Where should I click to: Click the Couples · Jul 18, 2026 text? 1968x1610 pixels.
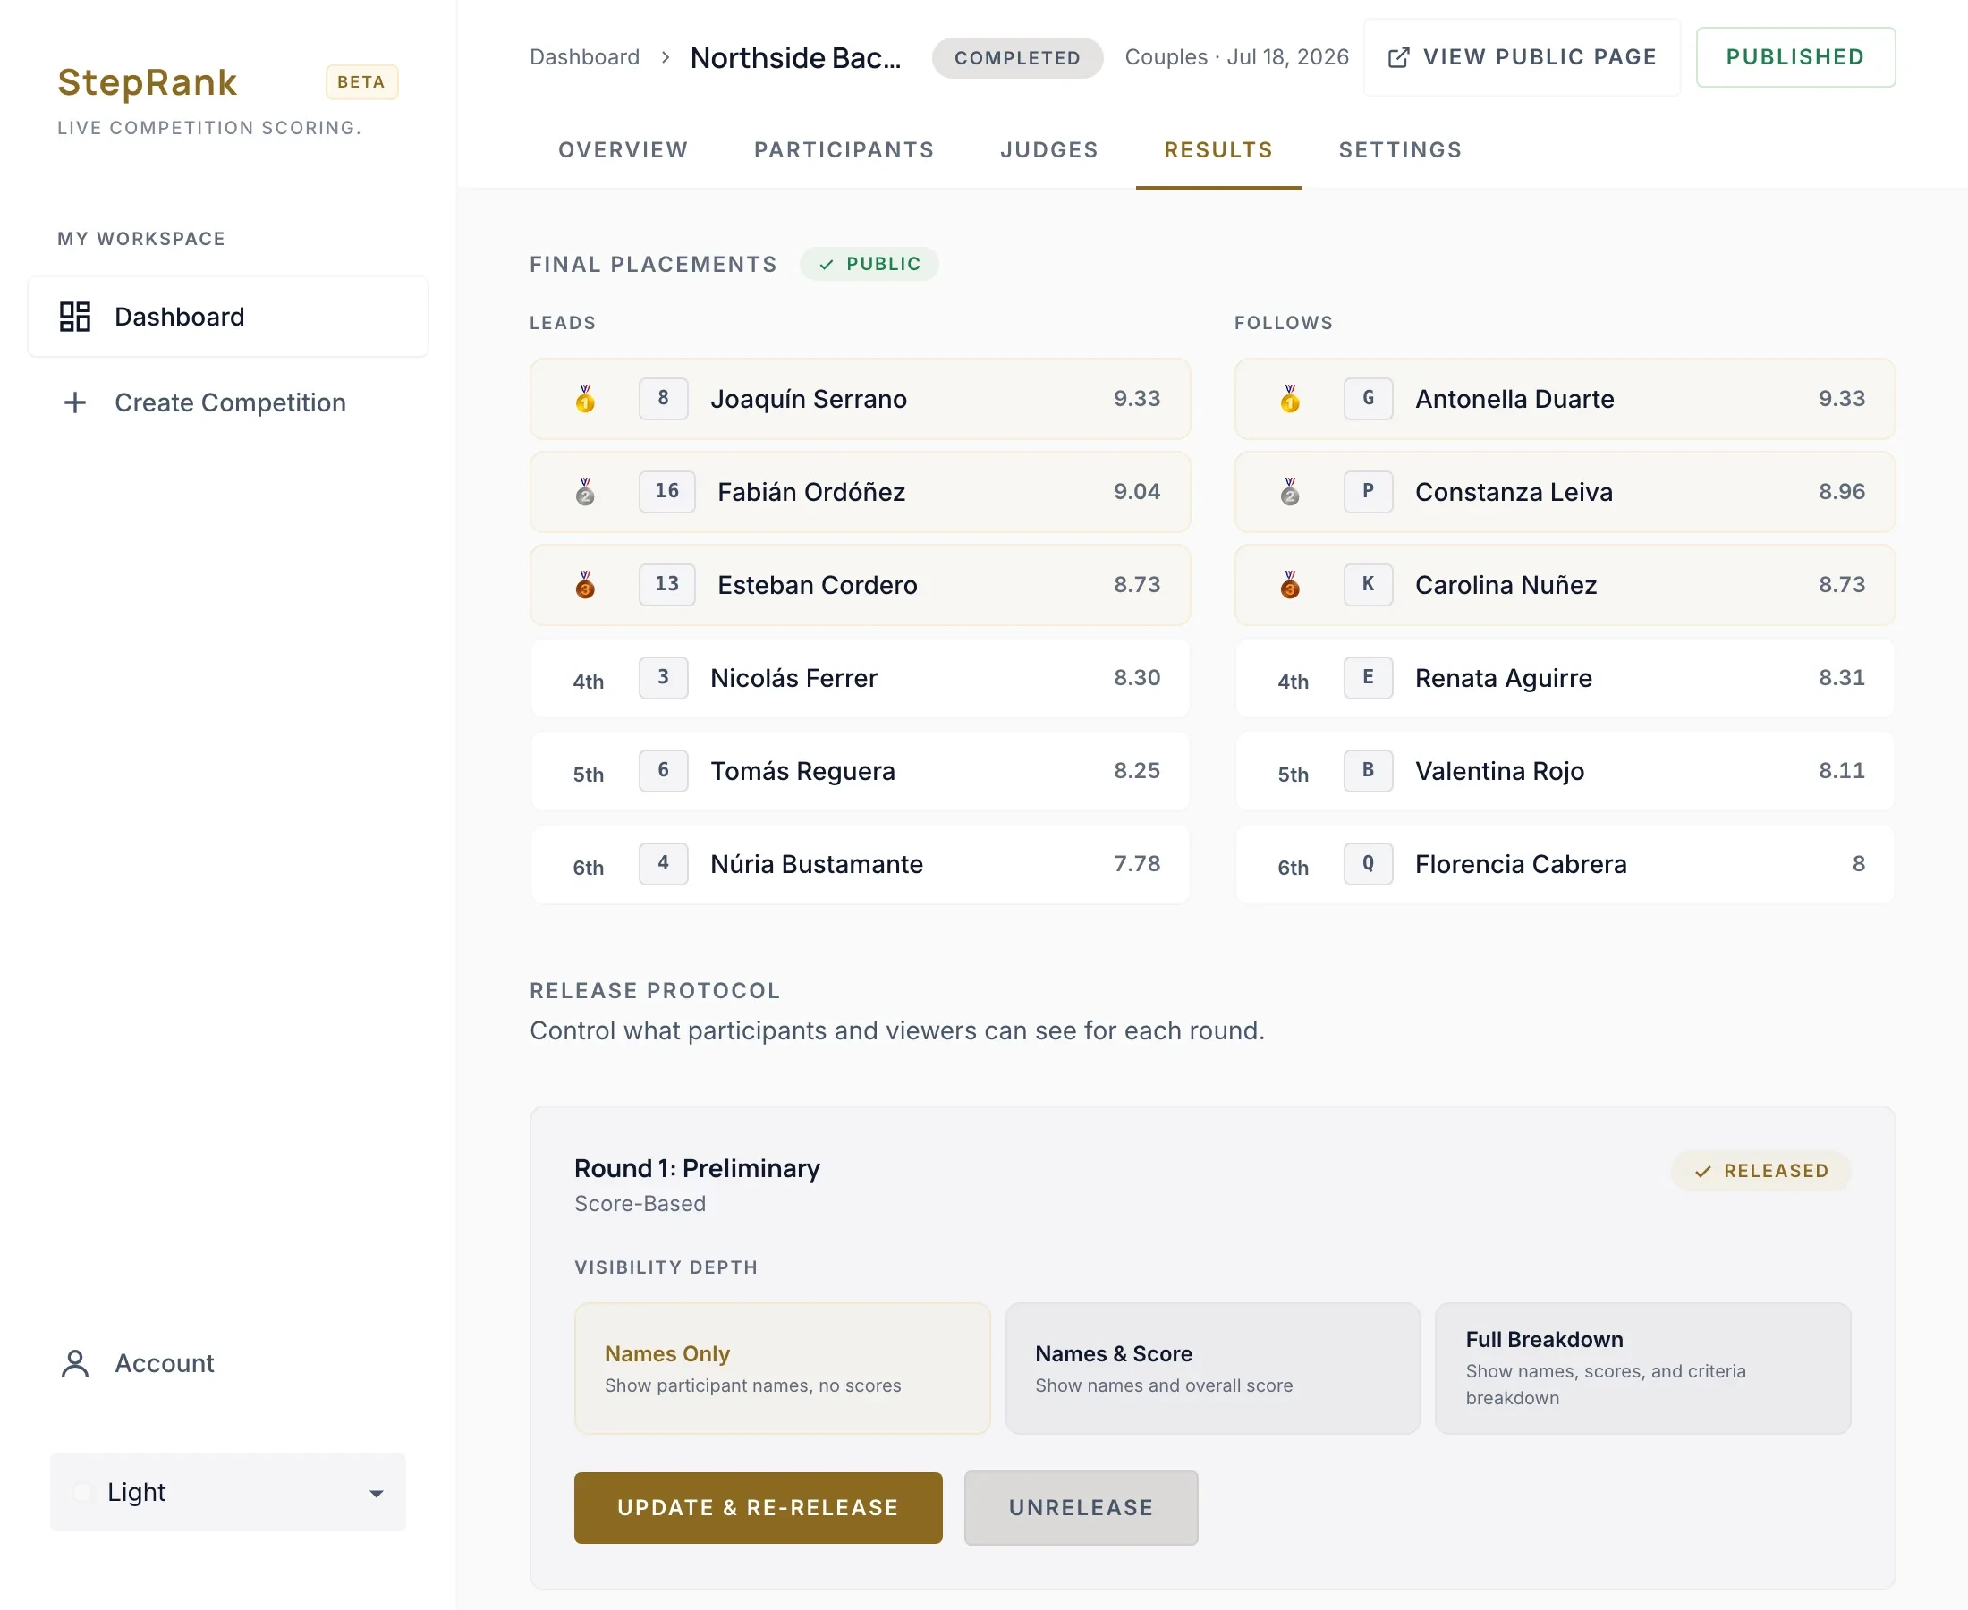[1237, 57]
